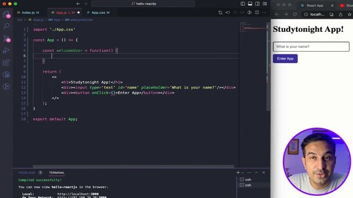Create a new terminal with plus icon
The height and width of the screenshot is (198, 353).
238,172
